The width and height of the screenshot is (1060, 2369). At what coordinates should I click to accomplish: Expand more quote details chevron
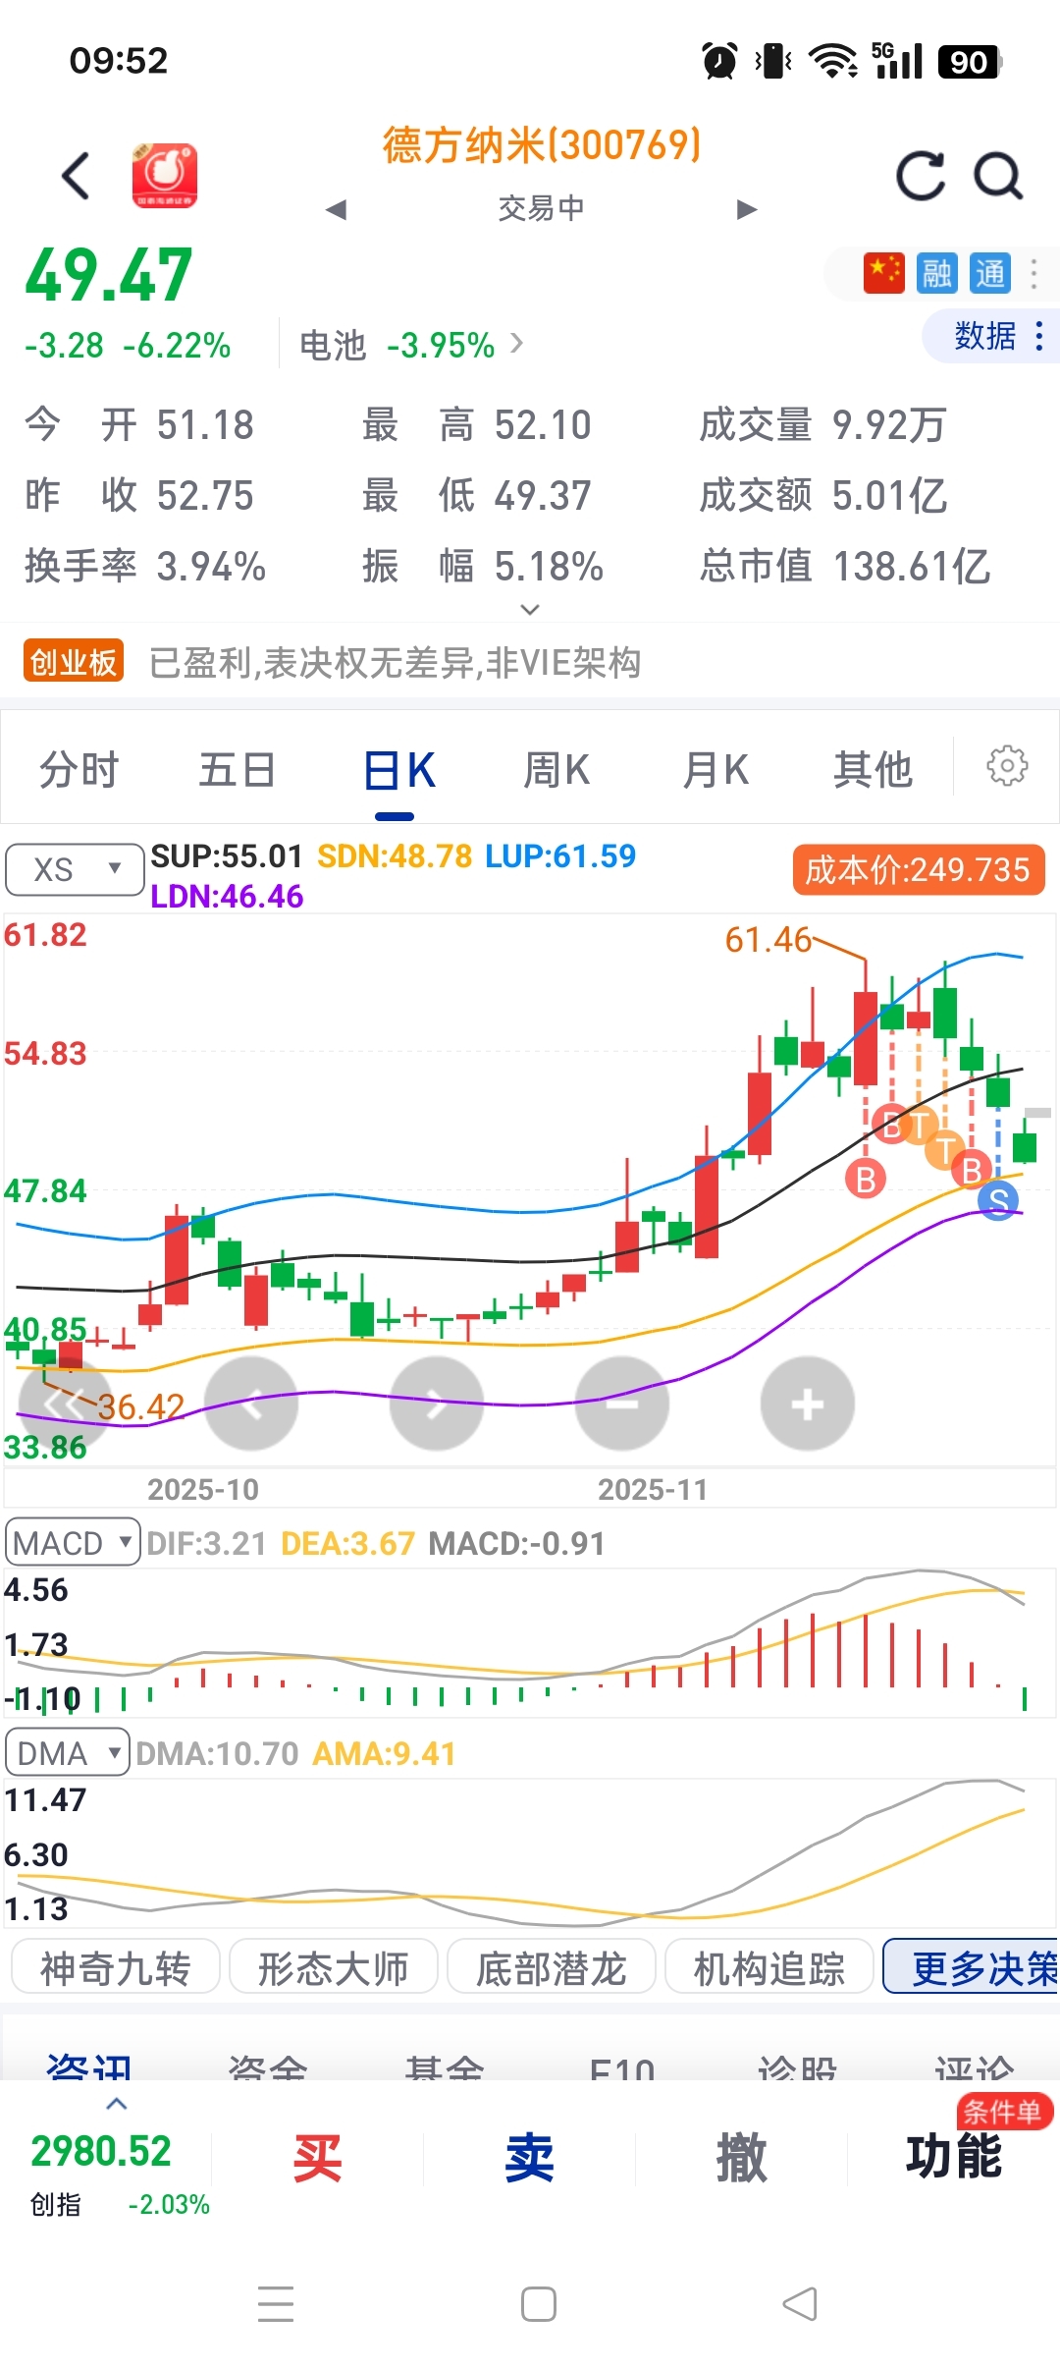[530, 610]
